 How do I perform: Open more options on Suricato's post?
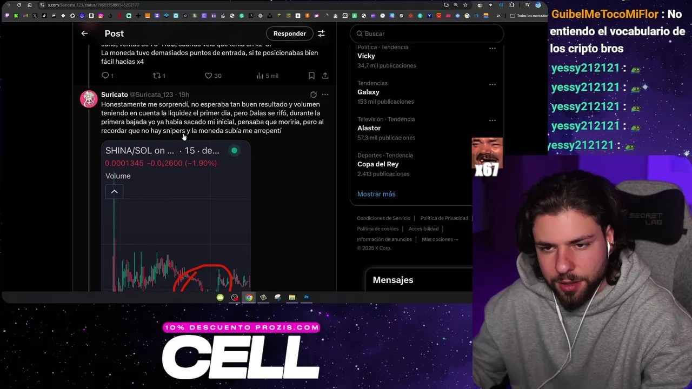(325, 95)
